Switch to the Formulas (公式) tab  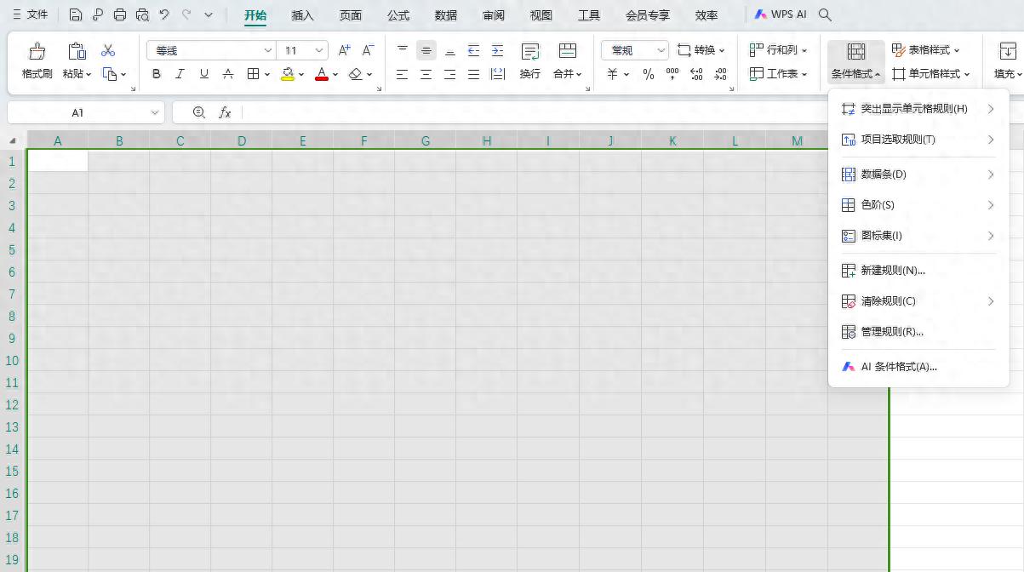(398, 15)
